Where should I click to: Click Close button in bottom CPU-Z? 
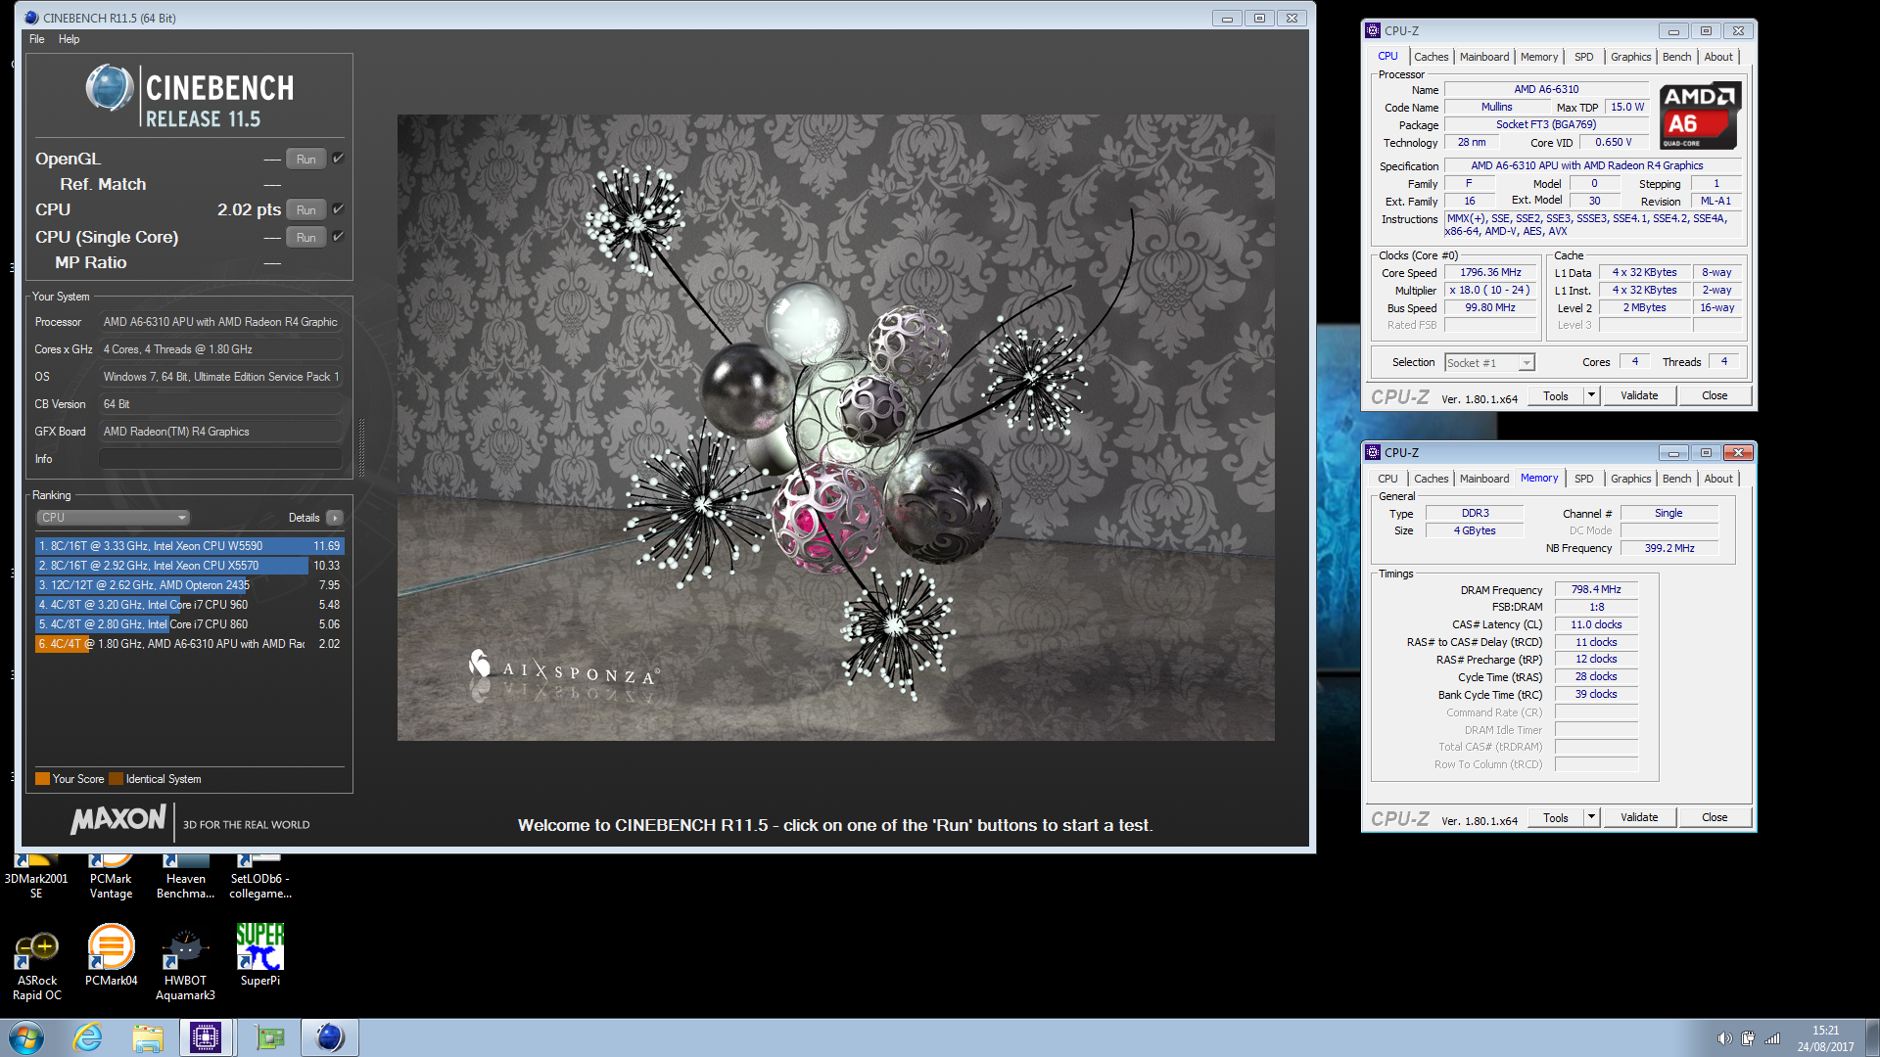point(1715,817)
